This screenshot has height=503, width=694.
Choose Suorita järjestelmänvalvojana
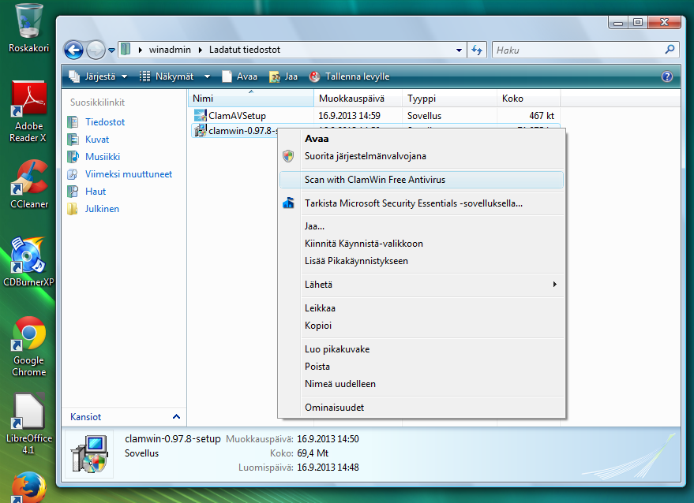[x=422, y=156]
